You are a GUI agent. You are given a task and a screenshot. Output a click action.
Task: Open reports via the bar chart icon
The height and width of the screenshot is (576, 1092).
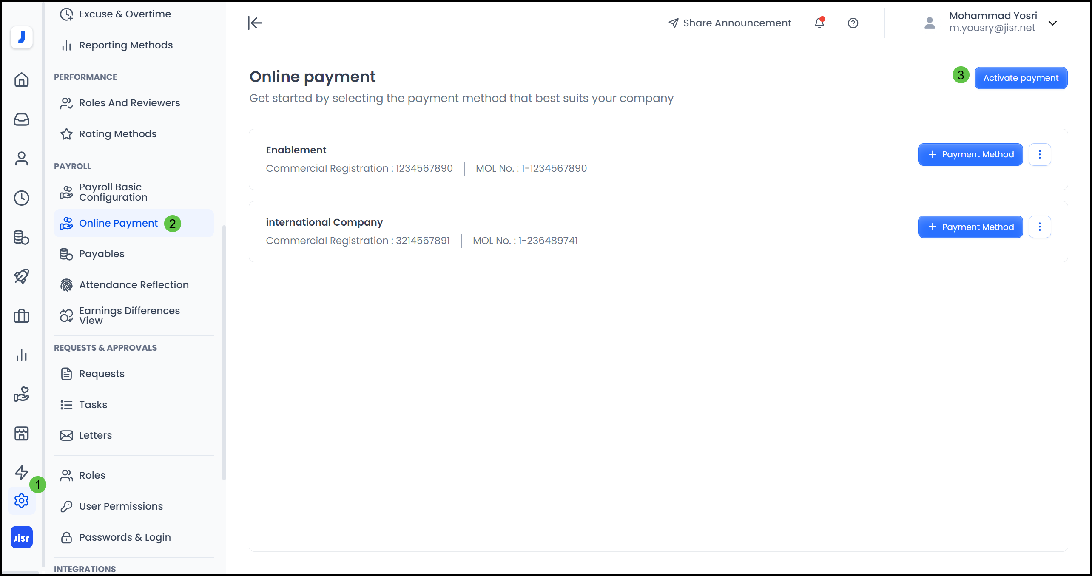point(21,355)
